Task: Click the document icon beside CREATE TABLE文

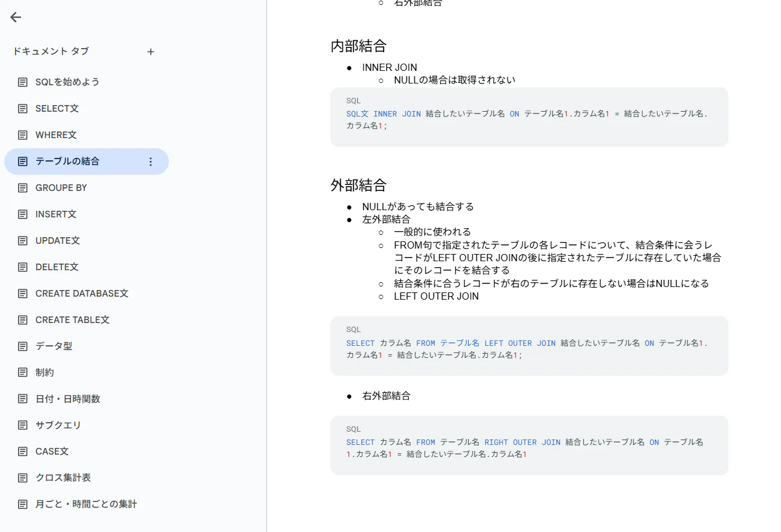Action: pyautogui.click(x=23, y=320)
